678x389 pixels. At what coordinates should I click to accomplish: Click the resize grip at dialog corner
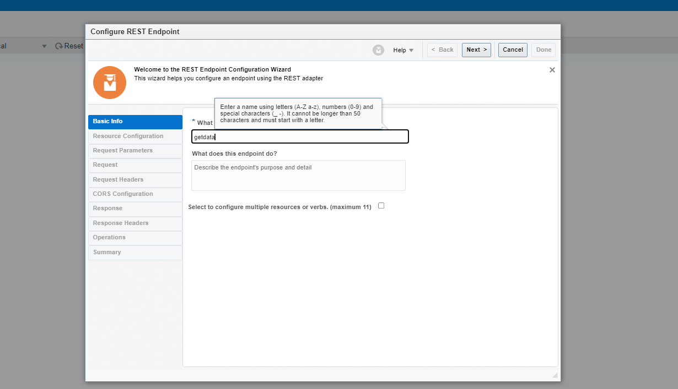[555, 375]
